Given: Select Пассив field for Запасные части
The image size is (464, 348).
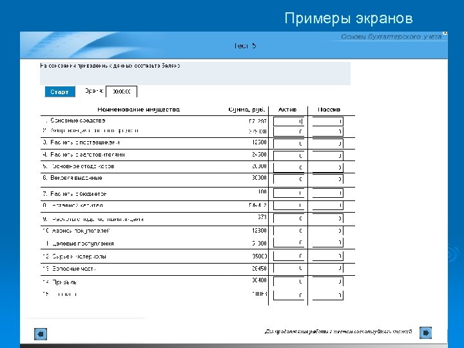Looking at the screenshot, I should pyautogui.click(x=328, y=268).
